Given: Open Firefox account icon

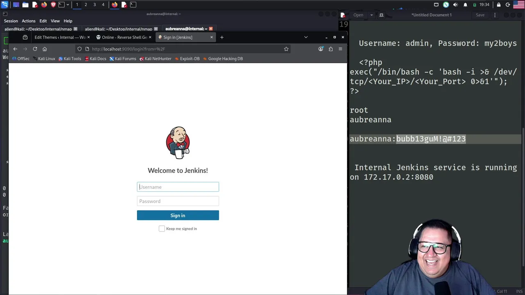Looking at the screenshot, I should (x=321, y=49).
